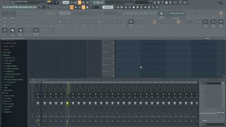This screenshot has width=226, height=127.
Task: Click the stamp icon beside the link icon
Action: pos(87,7)
